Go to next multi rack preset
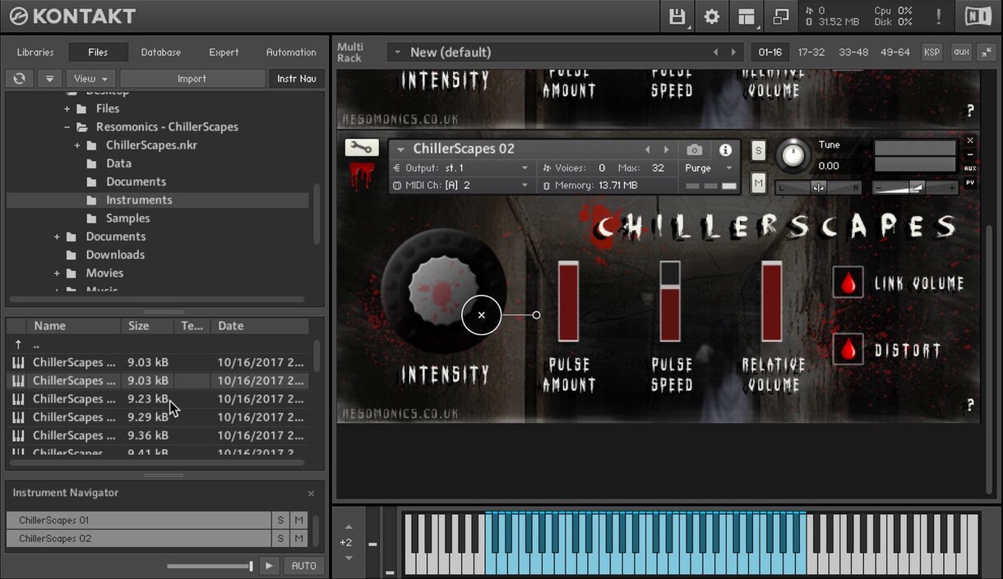This screenshot has width=1003, height=579. pos(734,52)
